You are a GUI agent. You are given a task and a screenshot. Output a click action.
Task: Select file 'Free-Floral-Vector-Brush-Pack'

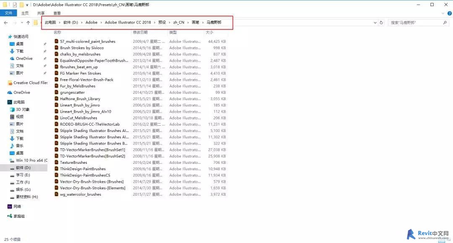87,80
